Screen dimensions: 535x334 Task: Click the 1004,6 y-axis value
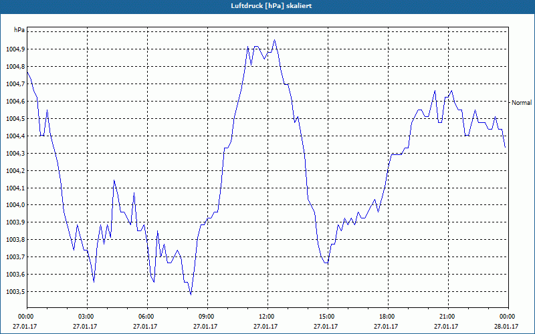(15, 102)
